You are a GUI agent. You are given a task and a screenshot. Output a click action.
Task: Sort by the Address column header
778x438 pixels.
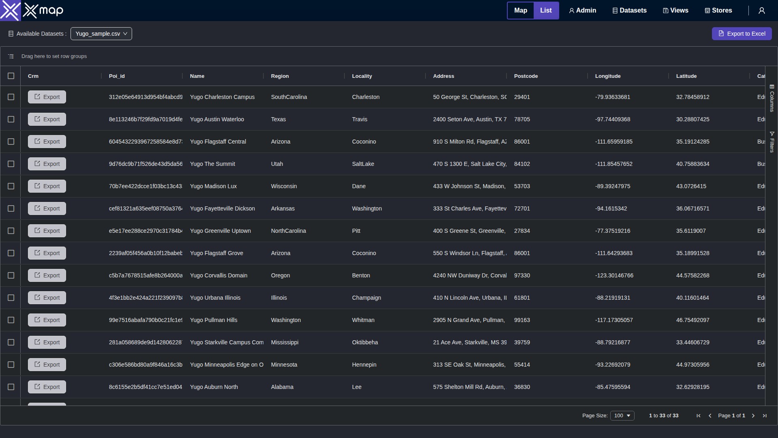coord(444,76)
